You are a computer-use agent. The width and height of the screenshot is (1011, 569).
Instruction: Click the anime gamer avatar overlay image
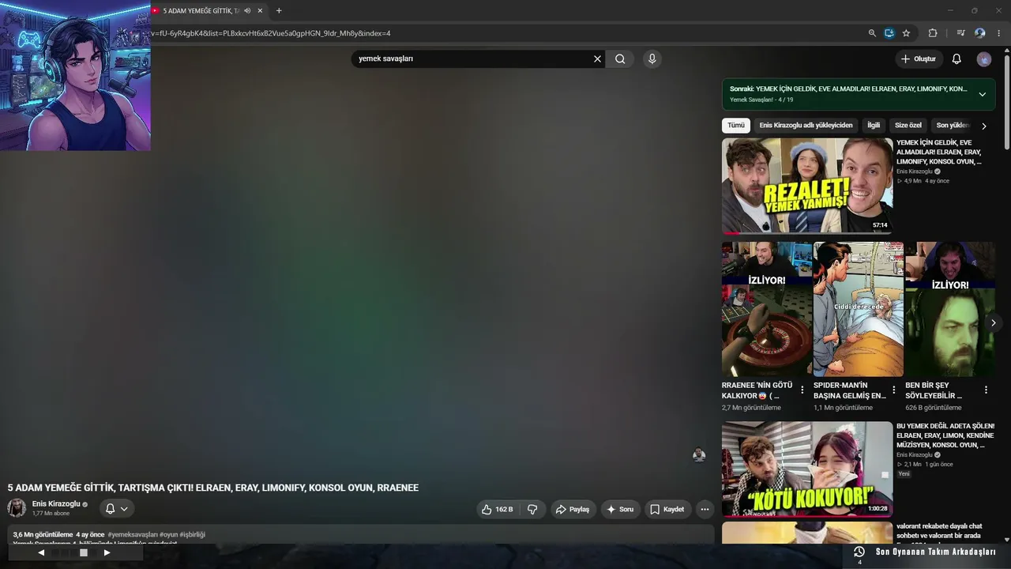click(75, 75)
